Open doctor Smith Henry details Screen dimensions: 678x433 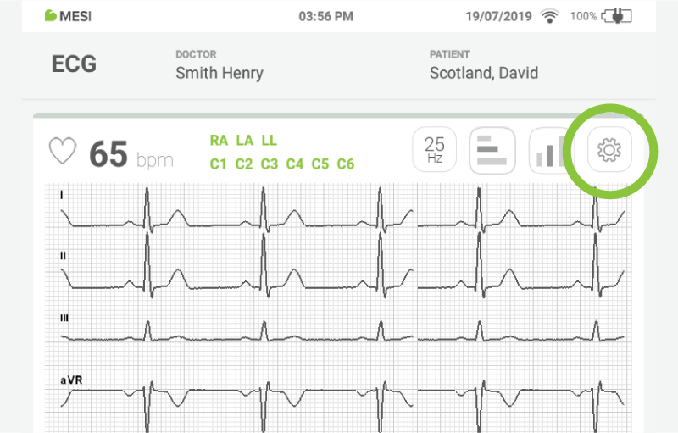coord(220,73)
